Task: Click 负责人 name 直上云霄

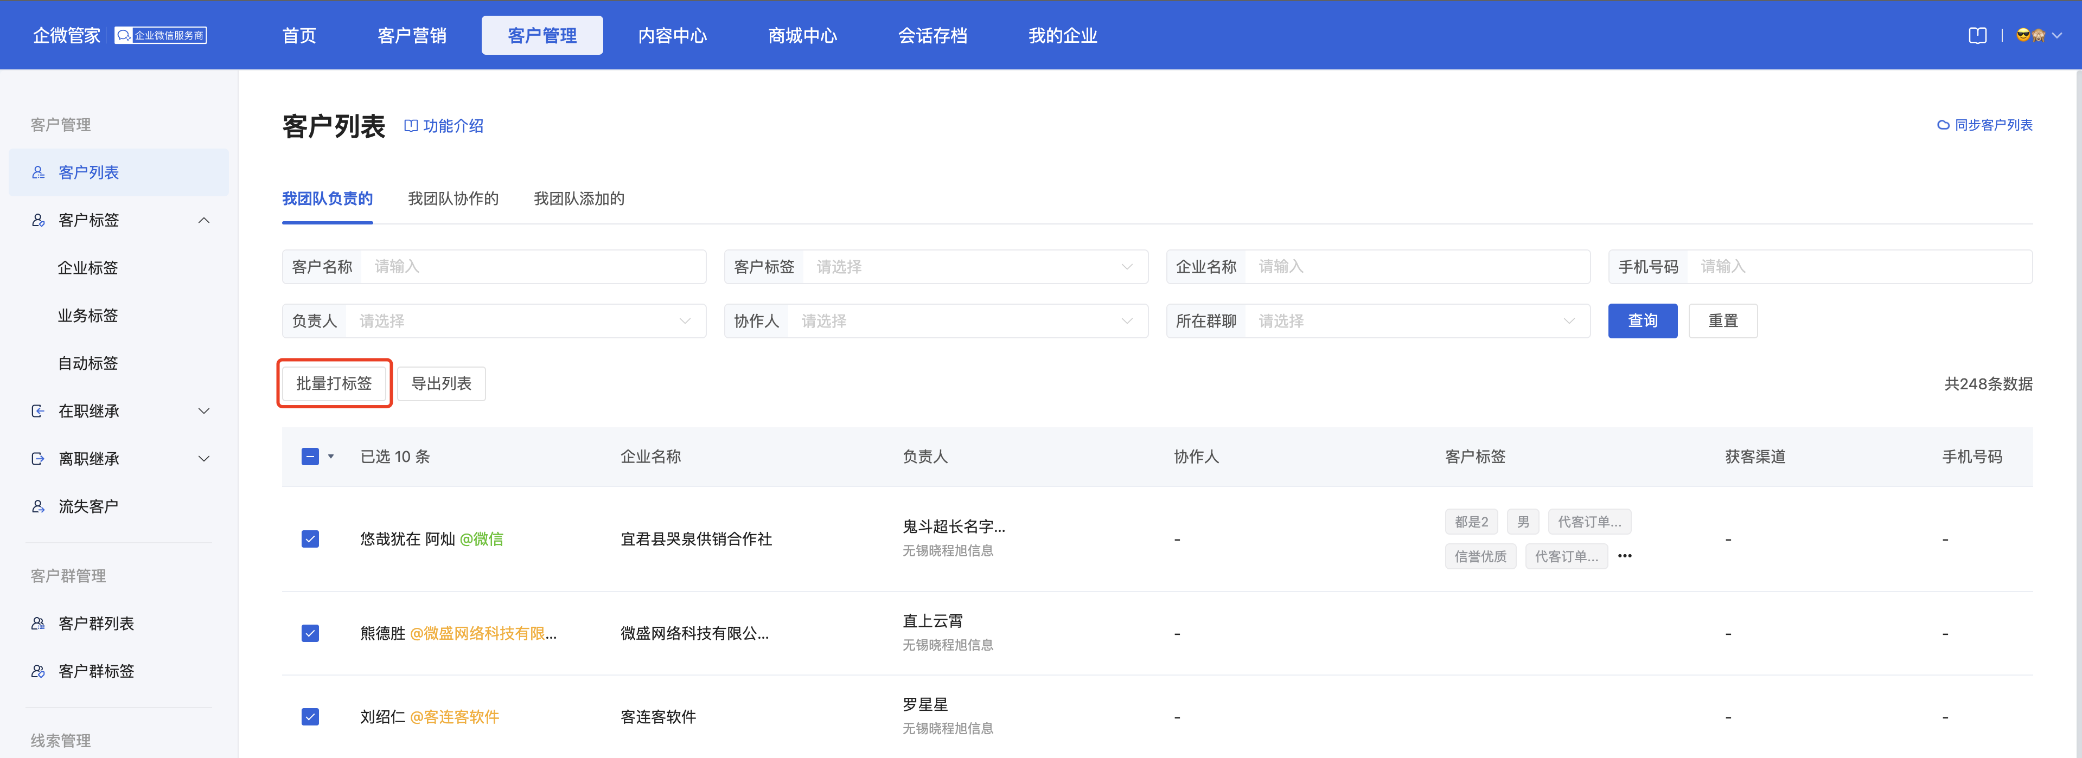Action: point(933,621)
